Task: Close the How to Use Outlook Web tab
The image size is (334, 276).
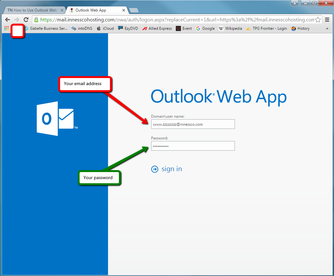Action: tap(62, 10)
